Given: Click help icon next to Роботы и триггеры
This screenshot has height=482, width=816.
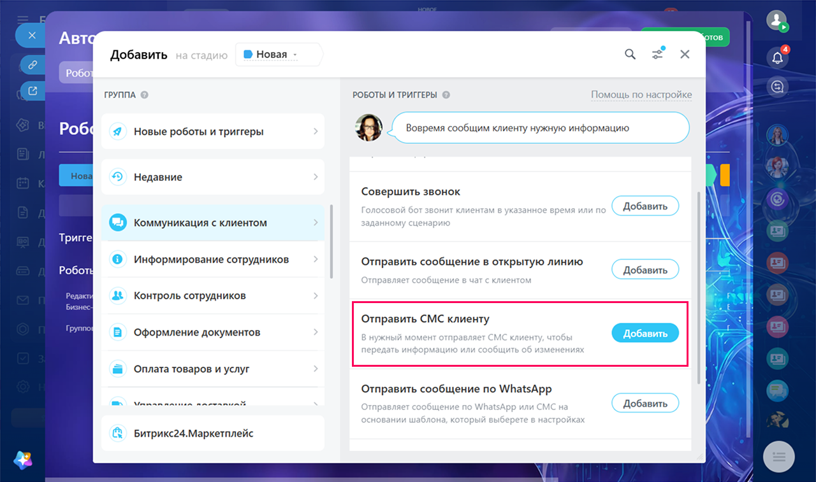Looking at the screenshot, I should [446, 95].
